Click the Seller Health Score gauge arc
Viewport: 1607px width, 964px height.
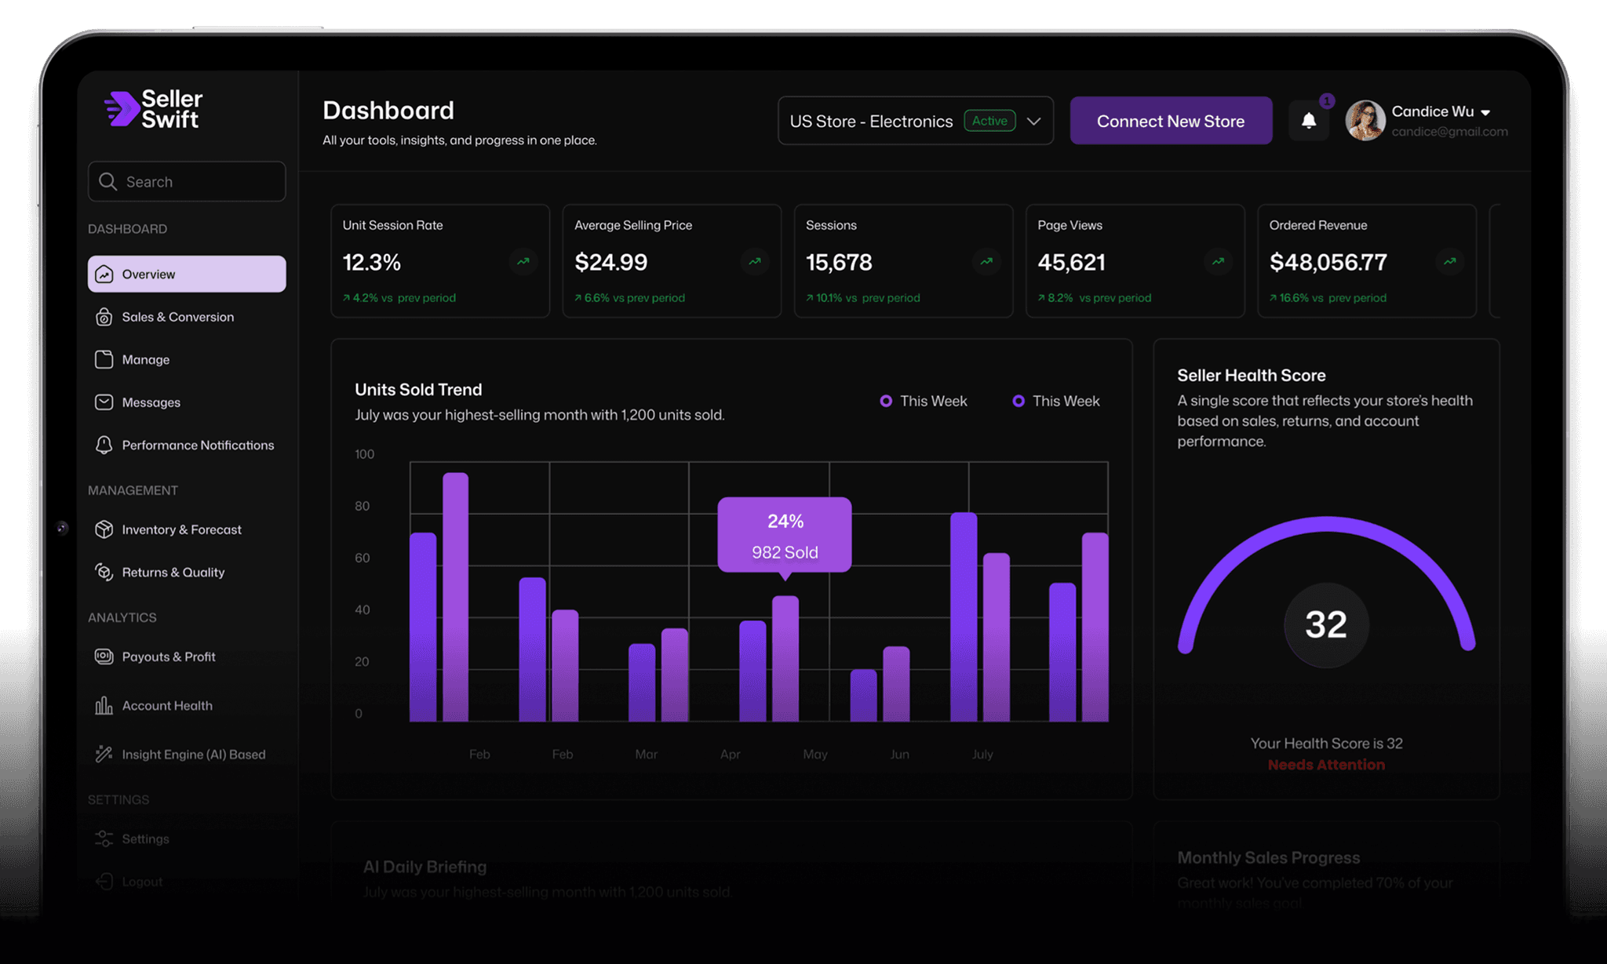coord(1326,524)
